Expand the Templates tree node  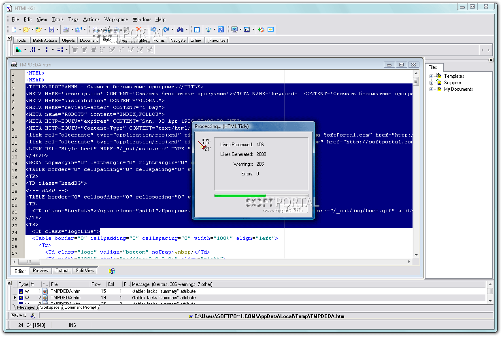[x=432, y=76]
